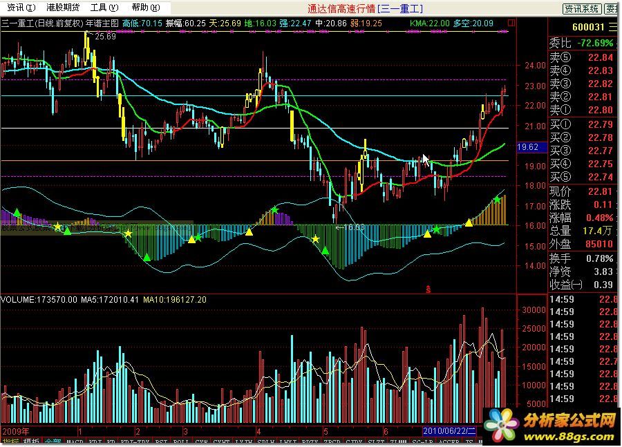Viewport: 622px width, 447px height.
Task: Click the small red square icon beside 多空:20.09
Action: [x=511, y=23]
